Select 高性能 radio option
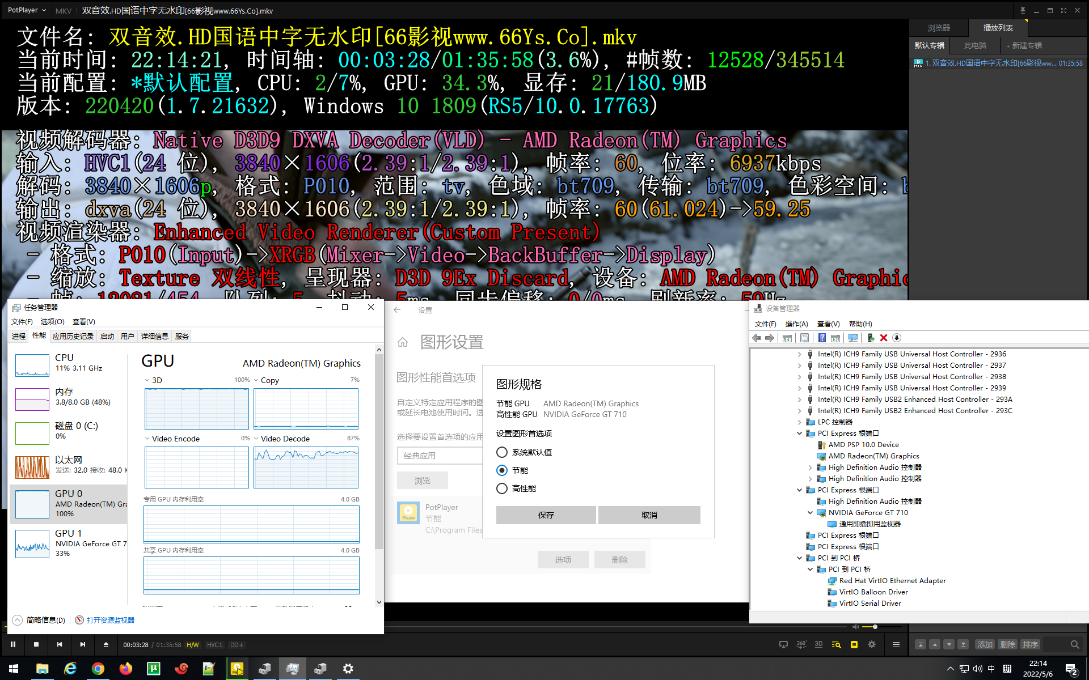 point(502,488)
